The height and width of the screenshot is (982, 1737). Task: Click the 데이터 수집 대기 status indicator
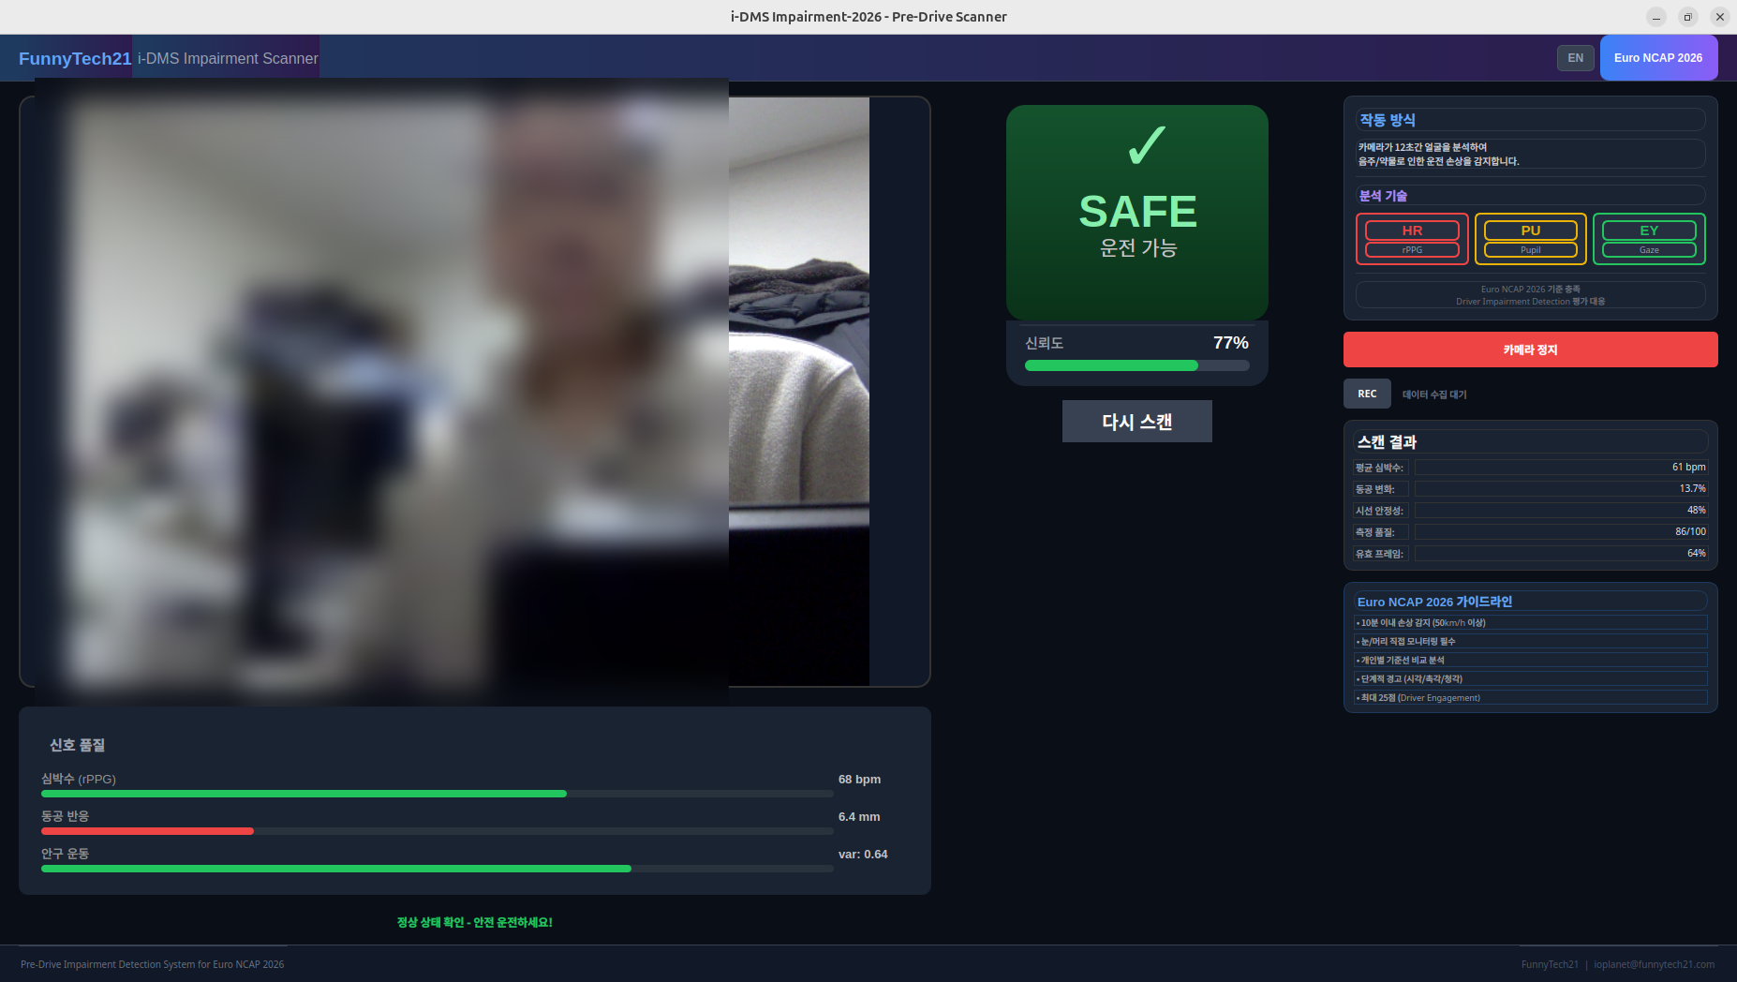point(1433,394)
